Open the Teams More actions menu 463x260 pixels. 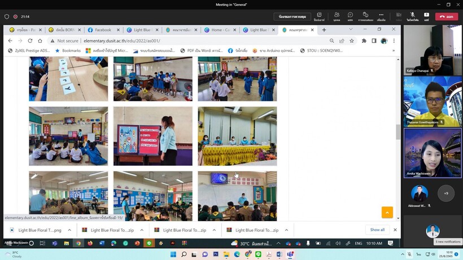(x=381, y=15)
